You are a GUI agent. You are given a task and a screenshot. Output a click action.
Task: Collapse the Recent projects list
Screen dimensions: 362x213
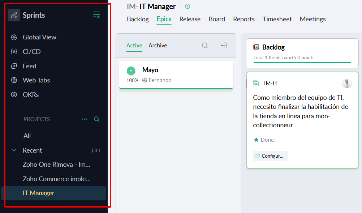[x=14, y=150]
